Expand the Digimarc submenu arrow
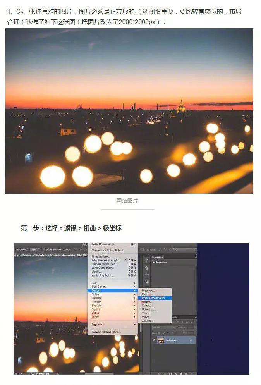Viewport: 261px width, 385px height. 134,324
